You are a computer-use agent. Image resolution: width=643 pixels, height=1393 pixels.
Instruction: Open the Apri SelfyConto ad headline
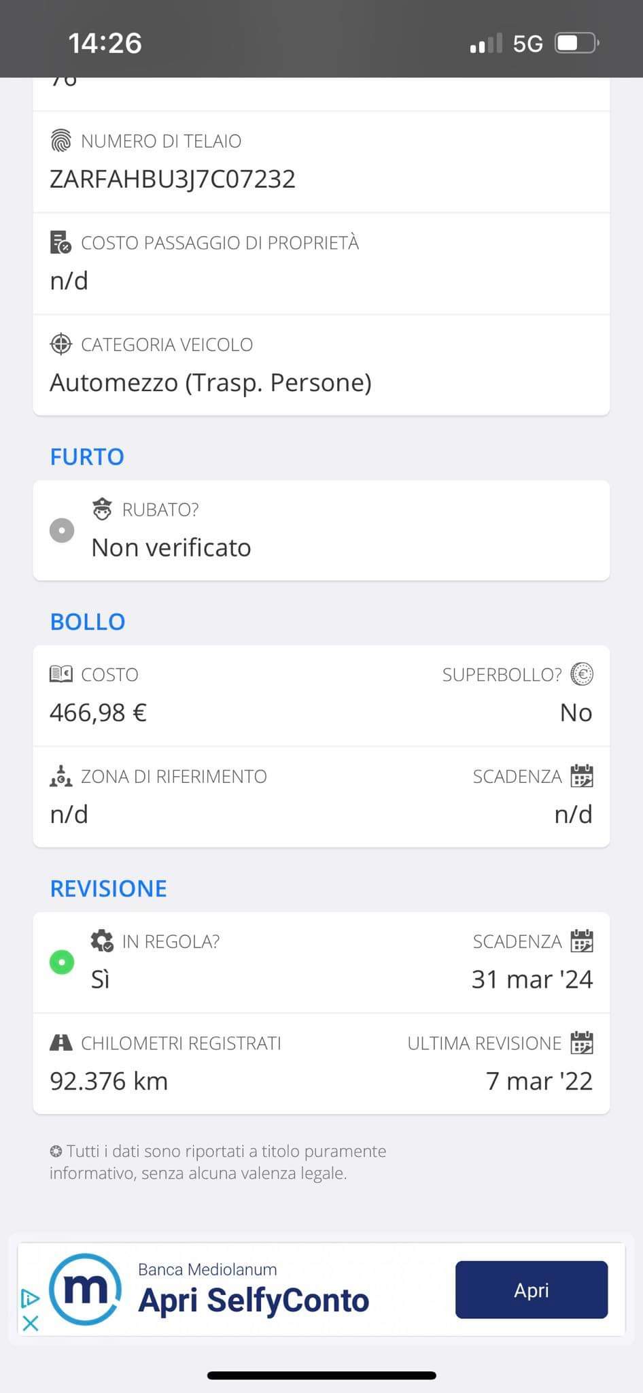pos(254,1300)
